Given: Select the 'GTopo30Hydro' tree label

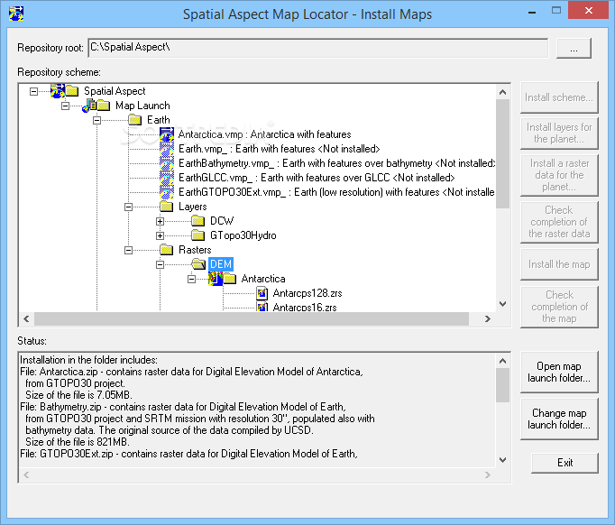Looking at the screenshot, I should [243, 235].
